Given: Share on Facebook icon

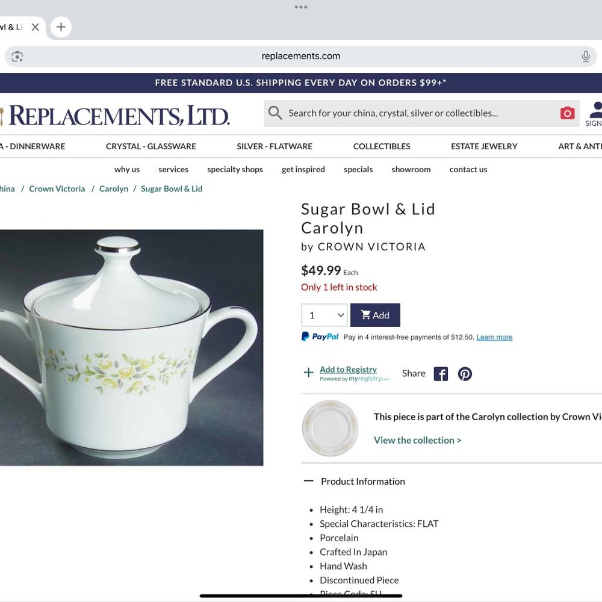Looking at the screenshot, I should click(x=441, y=374).
